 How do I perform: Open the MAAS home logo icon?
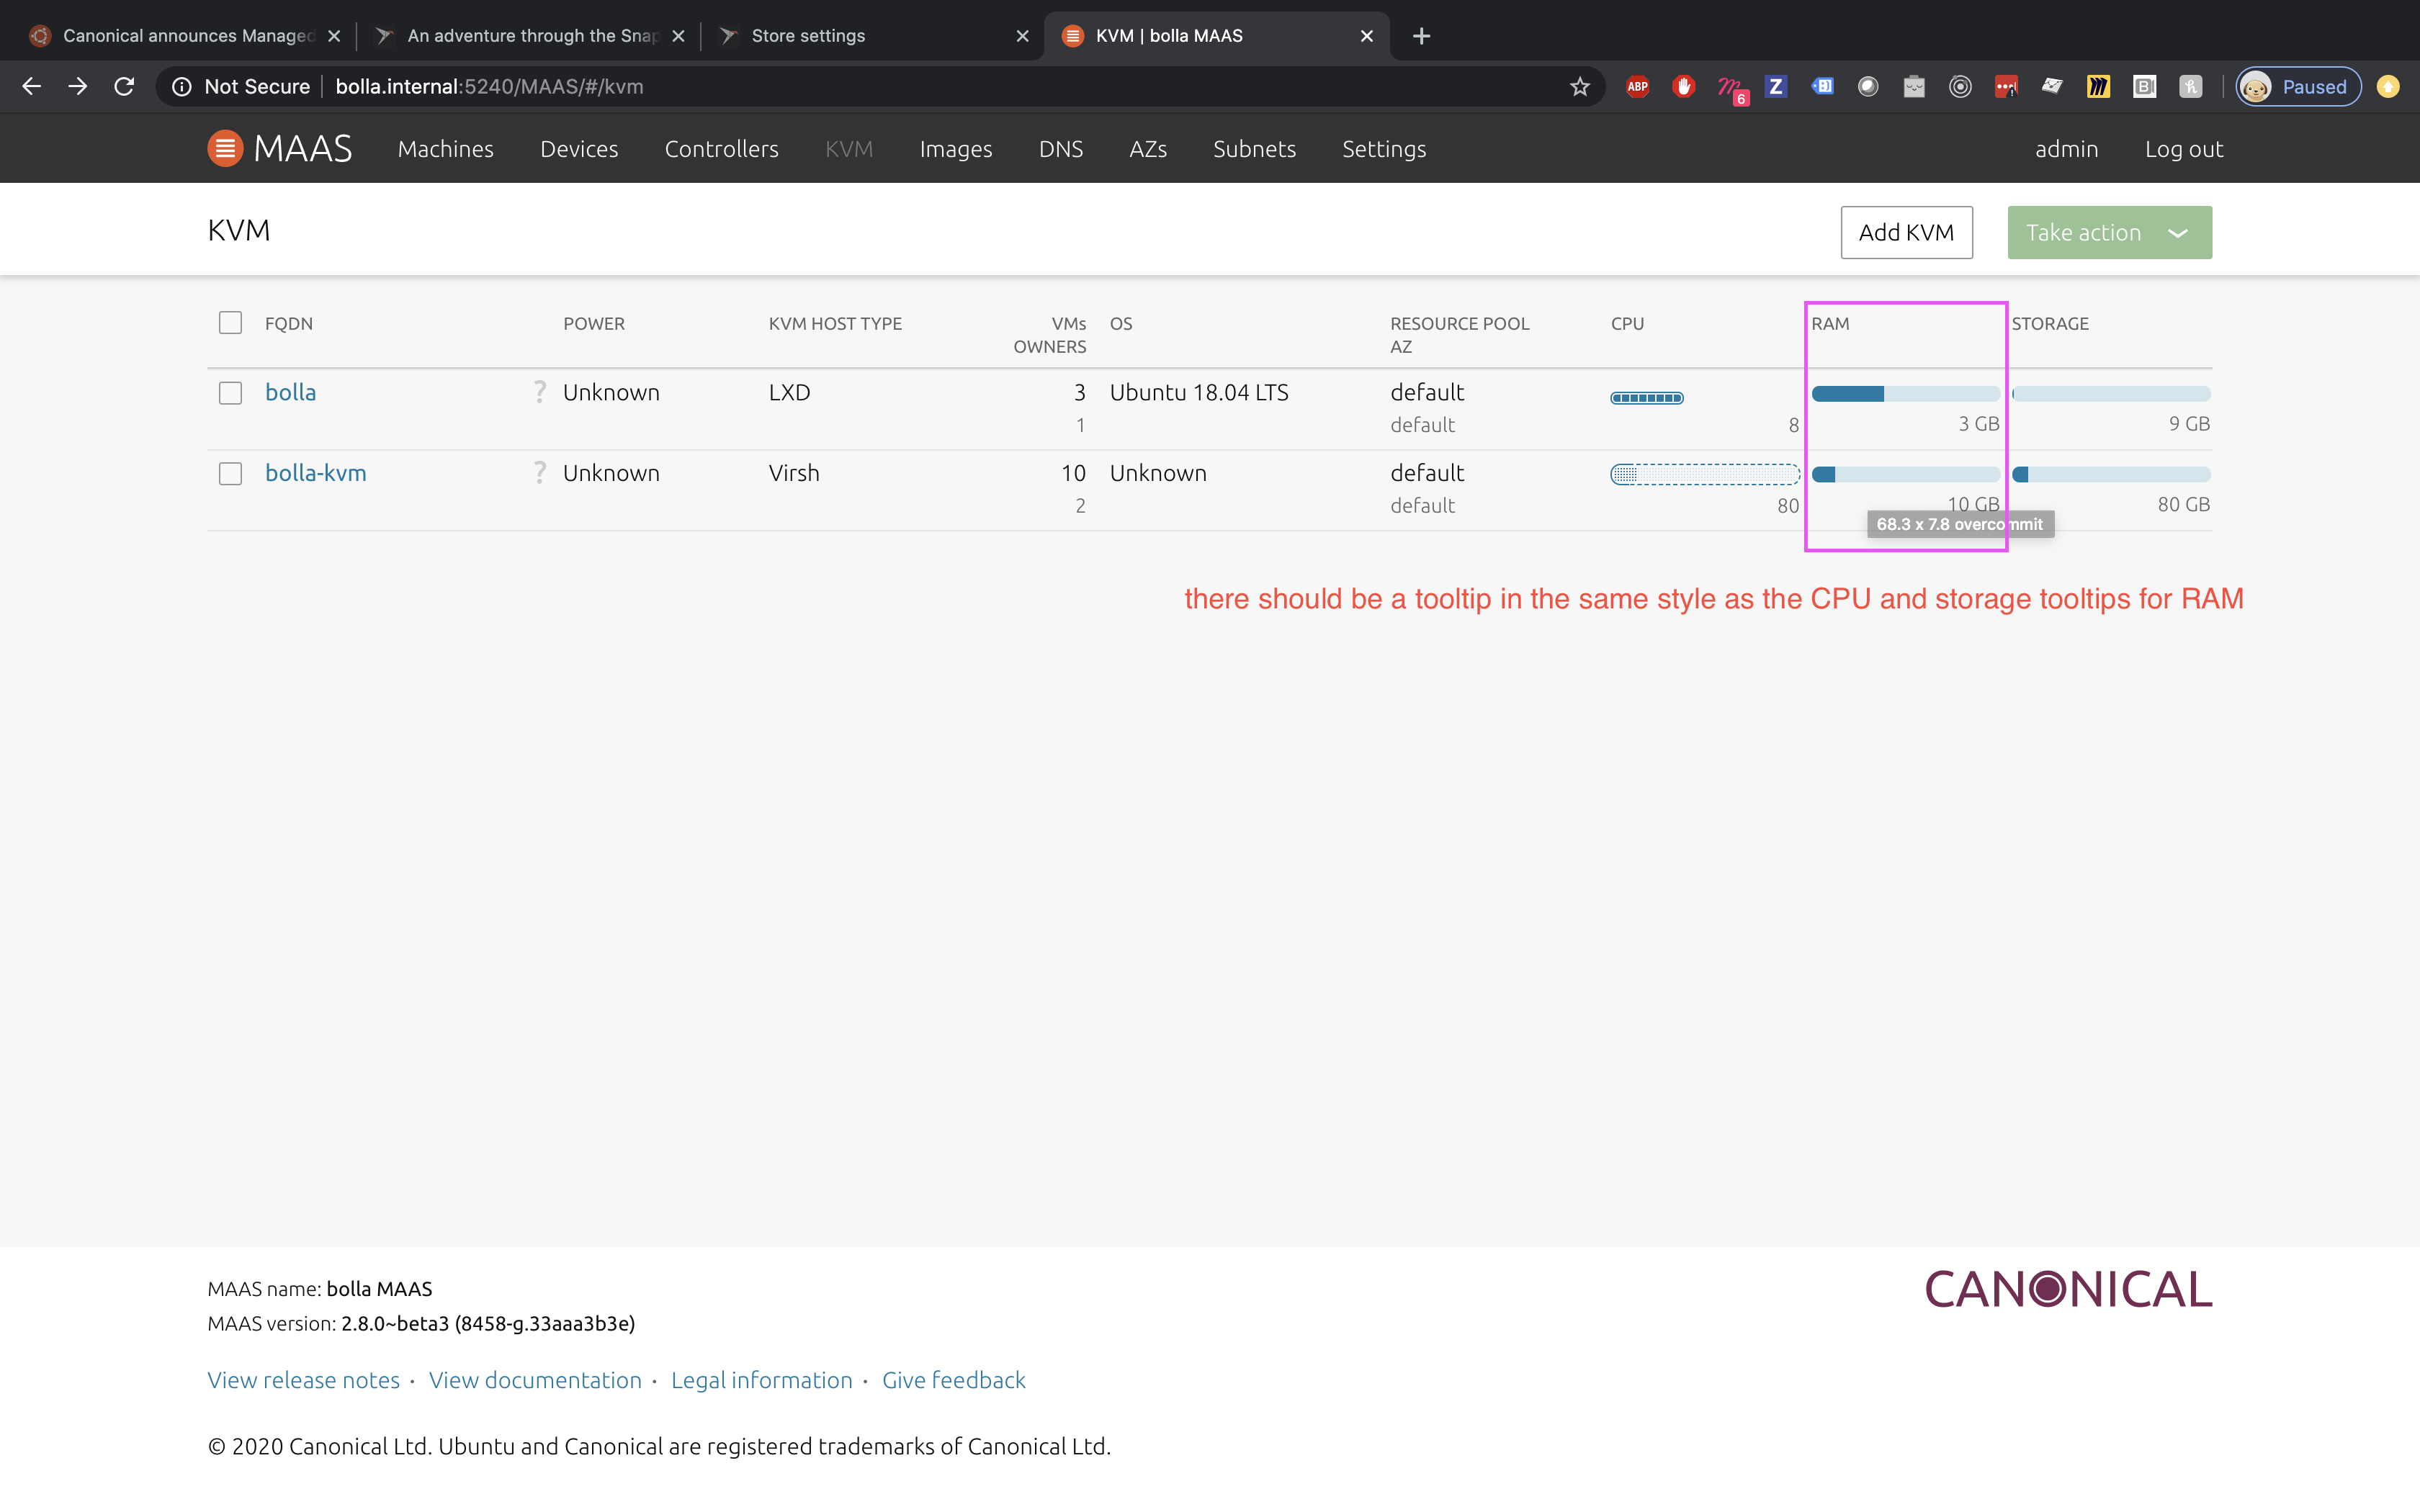click(x=226, y=148)
